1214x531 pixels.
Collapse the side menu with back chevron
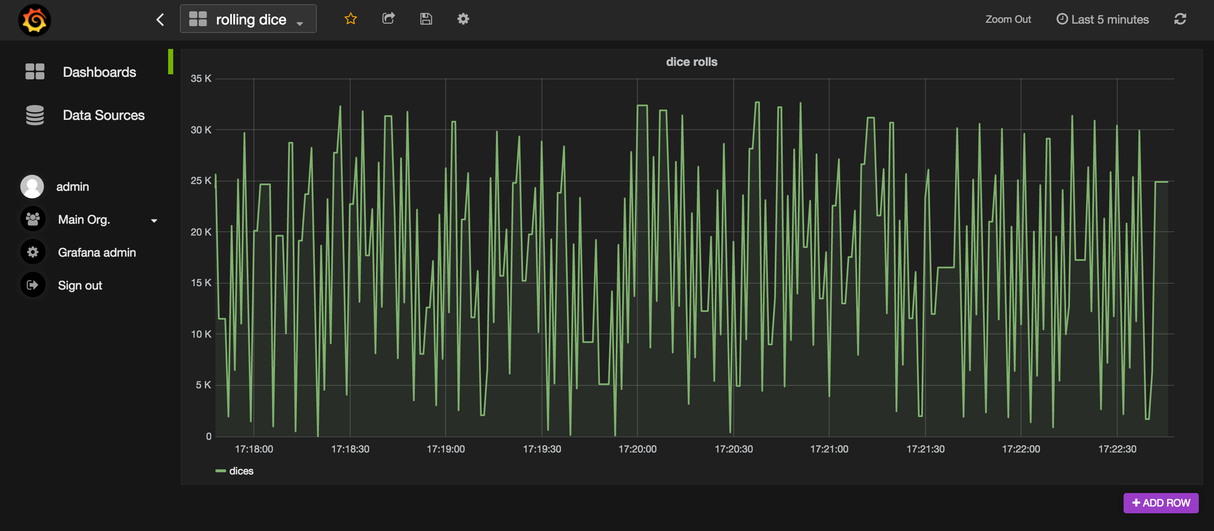pyautogui.click(x=160, y=19)
